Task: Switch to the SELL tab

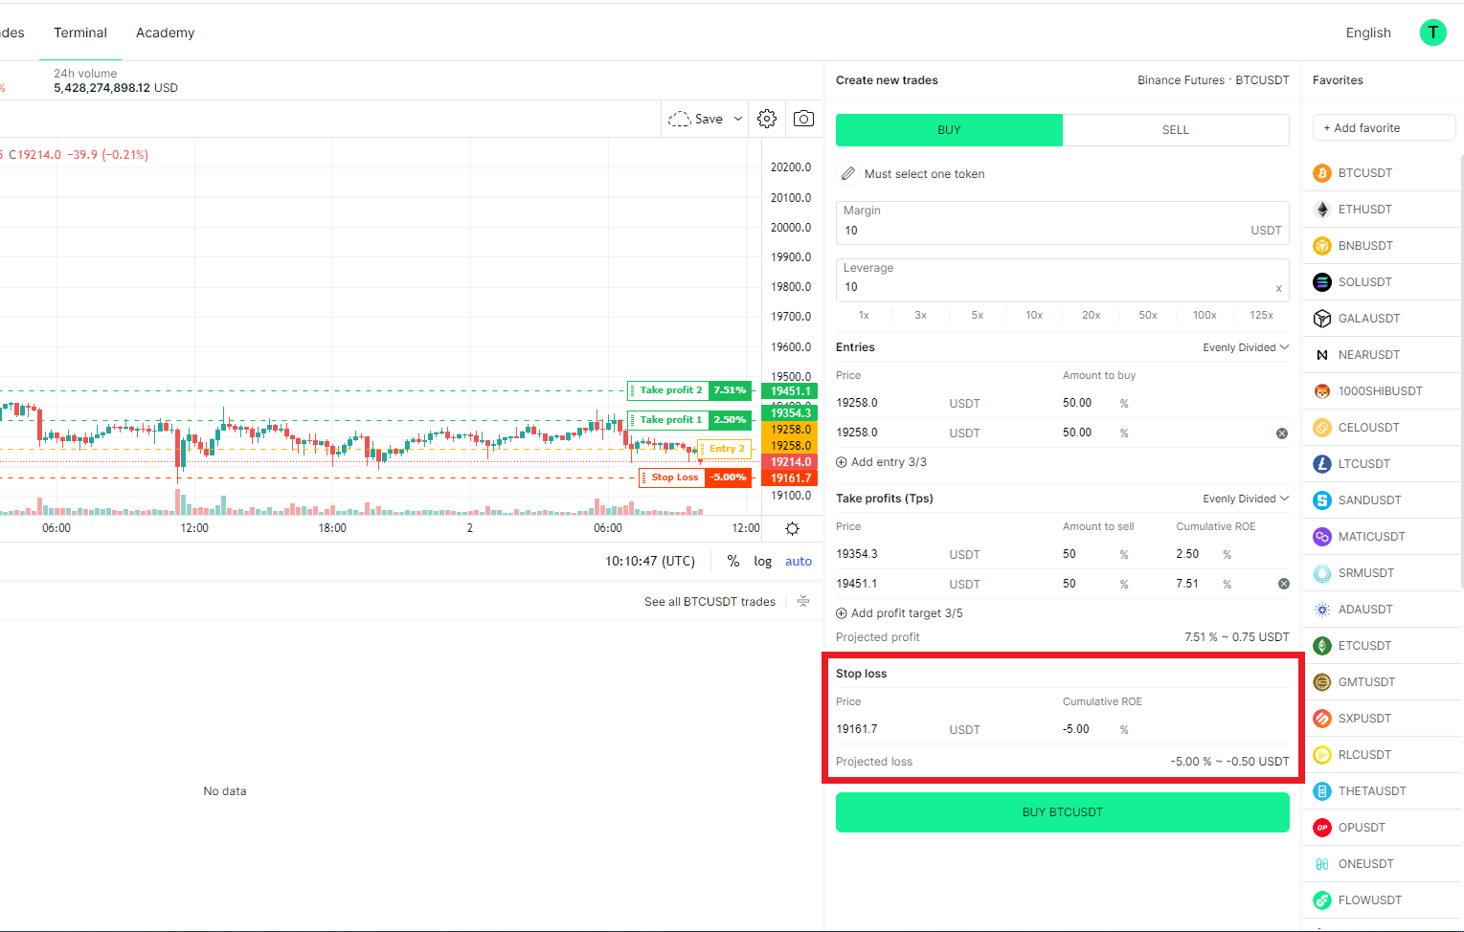Action: coord(1175,130)
